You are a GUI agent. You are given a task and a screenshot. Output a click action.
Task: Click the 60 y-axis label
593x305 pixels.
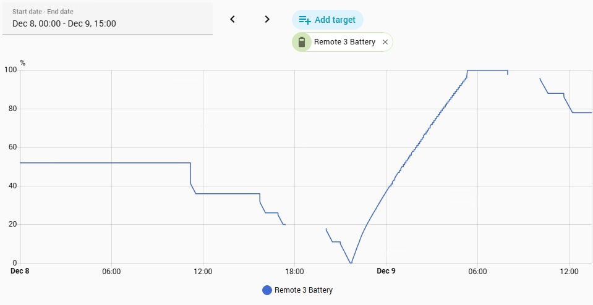point(13,148)
